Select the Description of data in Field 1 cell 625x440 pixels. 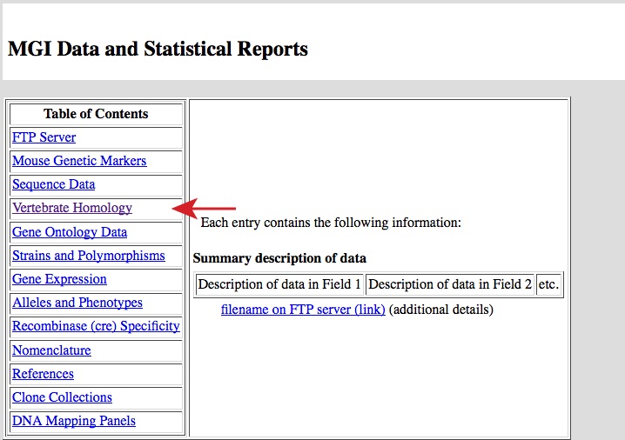(x=279, y=284)
